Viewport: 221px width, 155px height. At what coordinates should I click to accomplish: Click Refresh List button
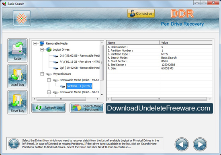(49, 108)
